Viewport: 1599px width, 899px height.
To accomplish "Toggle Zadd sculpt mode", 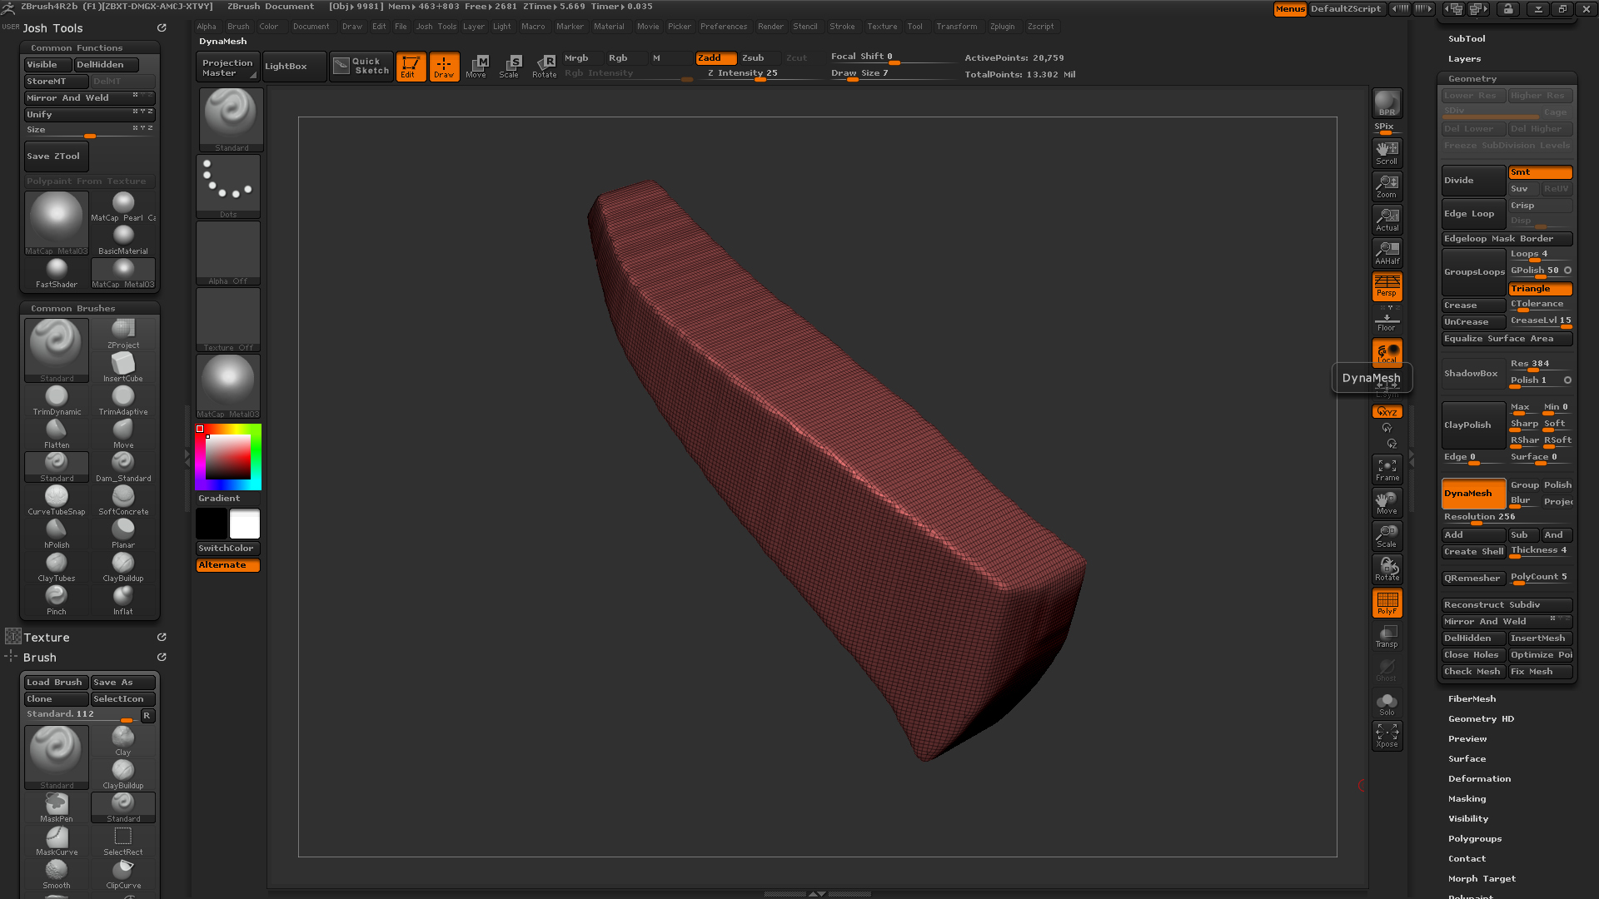I will (x=716, y=58).
